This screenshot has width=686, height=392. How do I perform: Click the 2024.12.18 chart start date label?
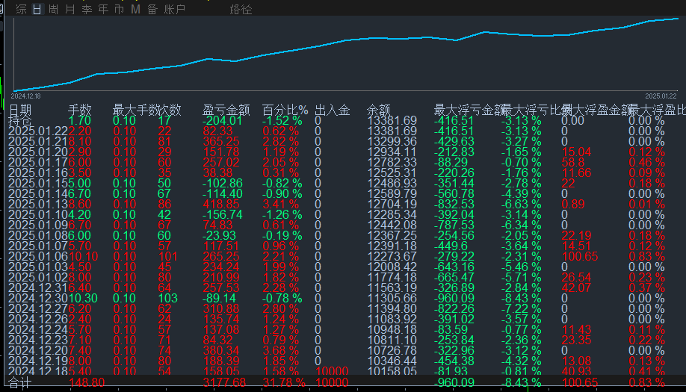pos(25,96)
